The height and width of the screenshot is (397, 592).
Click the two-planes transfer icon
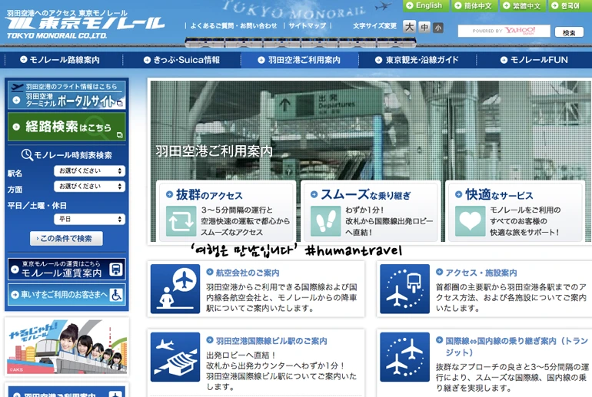click(404, 357)
